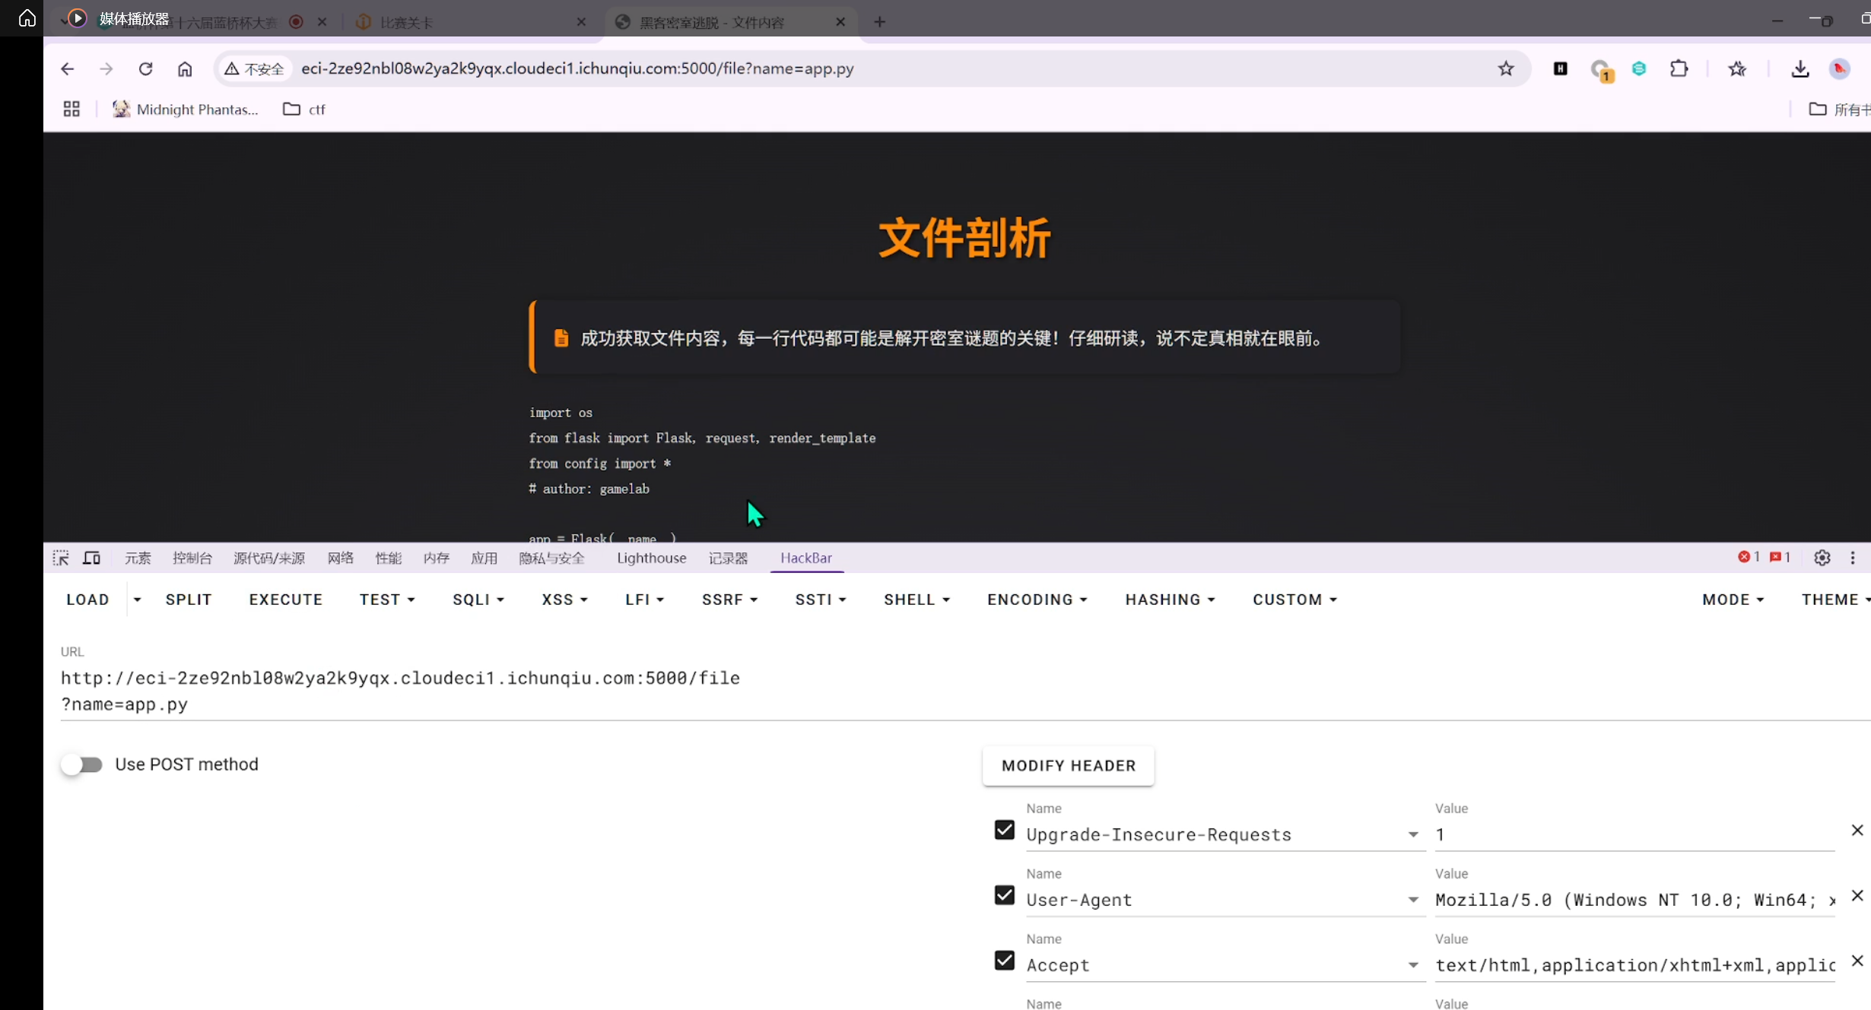Expand the SQLI dropdown menu
This screenshot has width=1871, height=1010.
(x=478, y=600)
